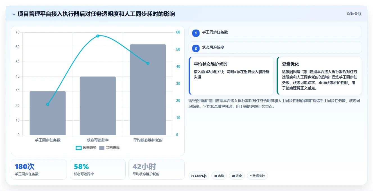Open the 平均状态维护耗时 info card
The height and width of the screenshot is (191, 373).
[231, 76]
